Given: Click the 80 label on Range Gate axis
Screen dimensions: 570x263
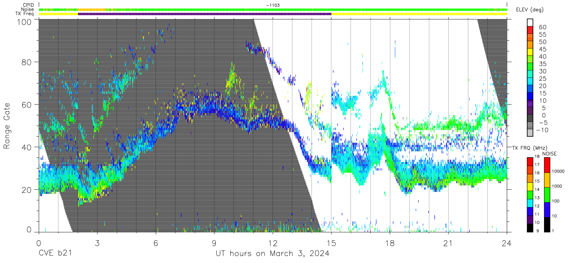Looking at the screenshot, I should point(28,62).
